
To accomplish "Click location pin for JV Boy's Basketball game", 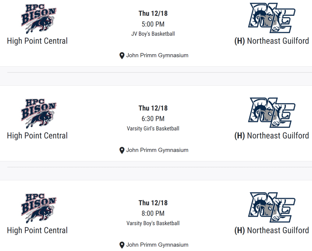I will pyautogui.click(x=122, y=56).
